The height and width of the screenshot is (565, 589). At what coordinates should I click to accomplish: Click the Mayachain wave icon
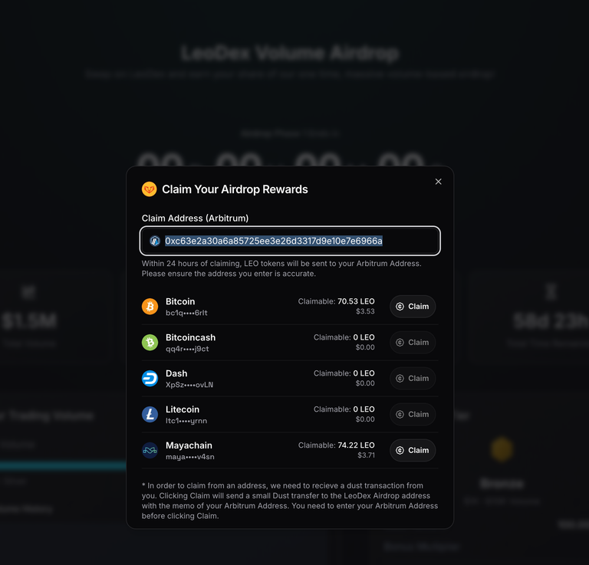[x=150, y=451]
